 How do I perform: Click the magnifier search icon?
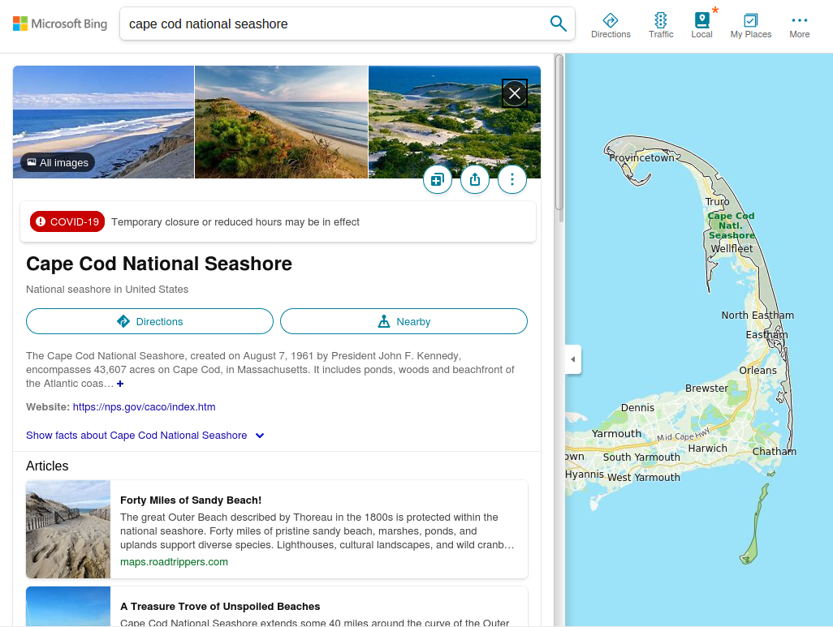click(558, 24)
